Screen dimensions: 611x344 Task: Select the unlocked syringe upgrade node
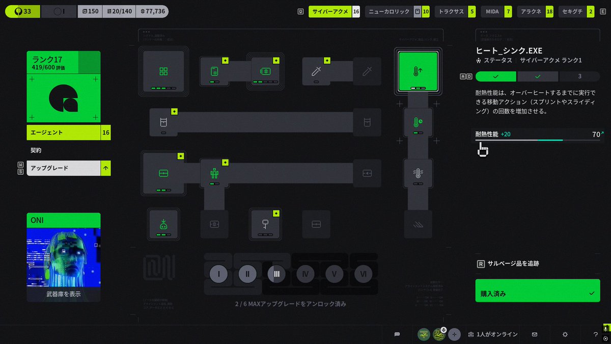316,71
